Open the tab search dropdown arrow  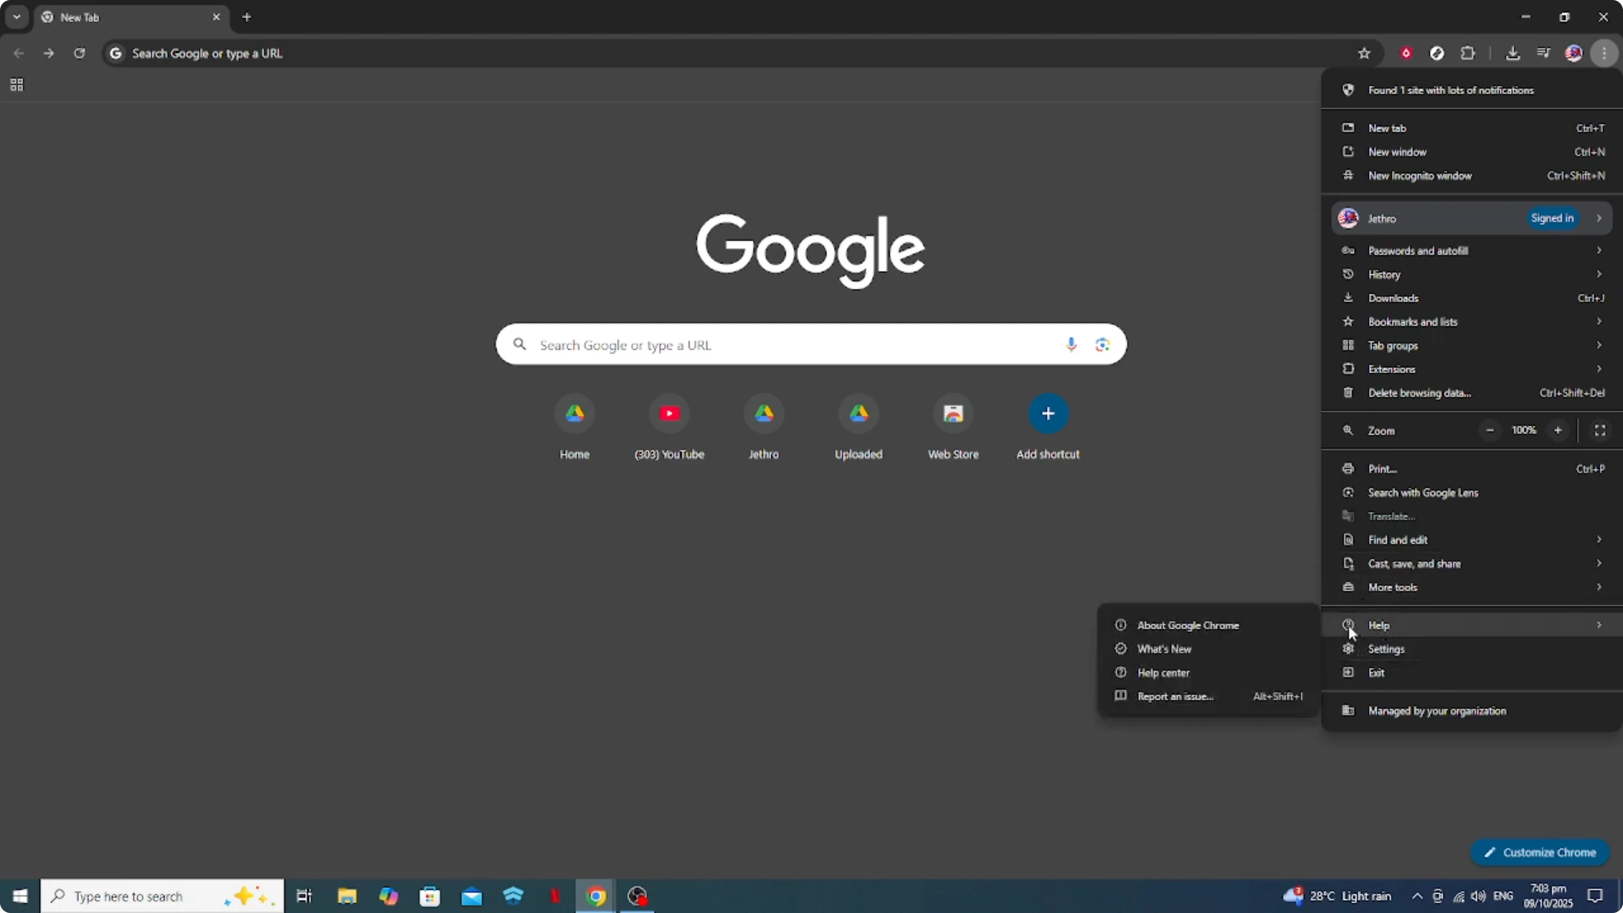pyautogui.click(x=17, y=17)
